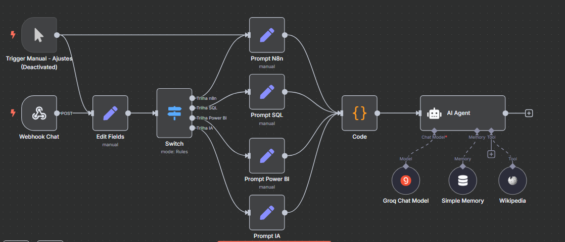This screenshot has height=242, width=565.
Task: Click the trigger bolt beside Trigger Manual
Action: coord(13,35)
